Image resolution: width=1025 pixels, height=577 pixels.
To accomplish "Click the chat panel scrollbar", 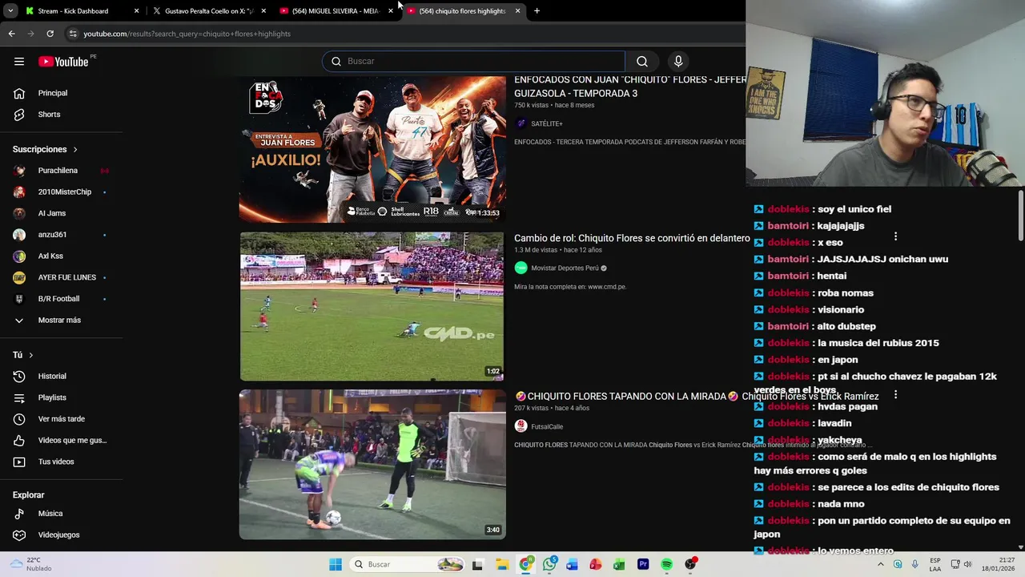I will tap(1021, 216).
